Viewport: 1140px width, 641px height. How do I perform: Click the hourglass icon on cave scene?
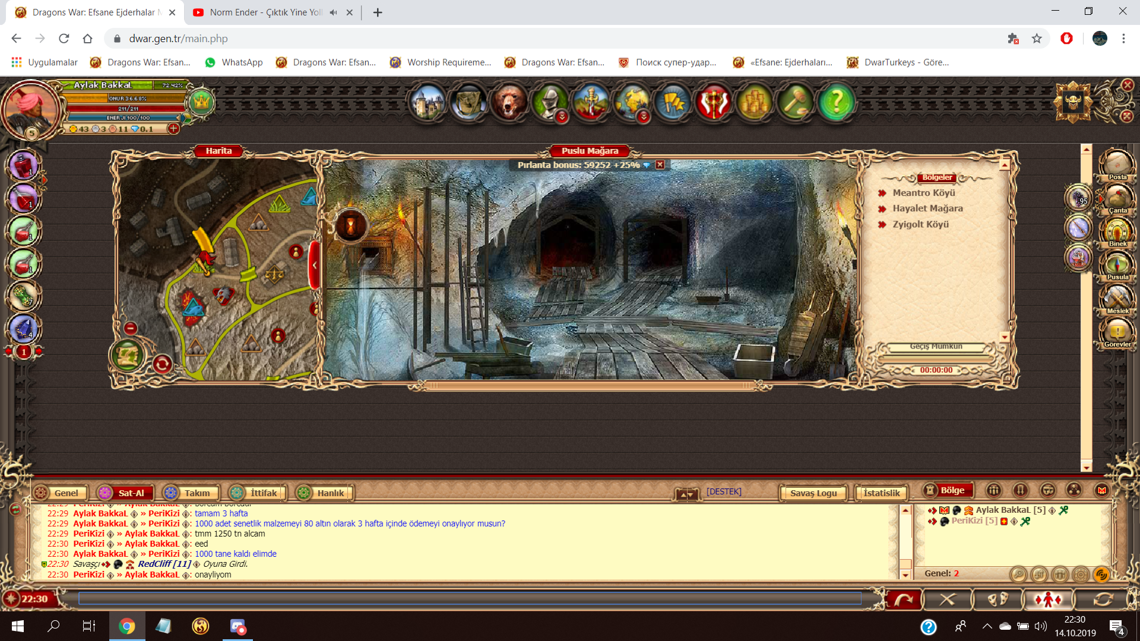(x=351, y=226)
